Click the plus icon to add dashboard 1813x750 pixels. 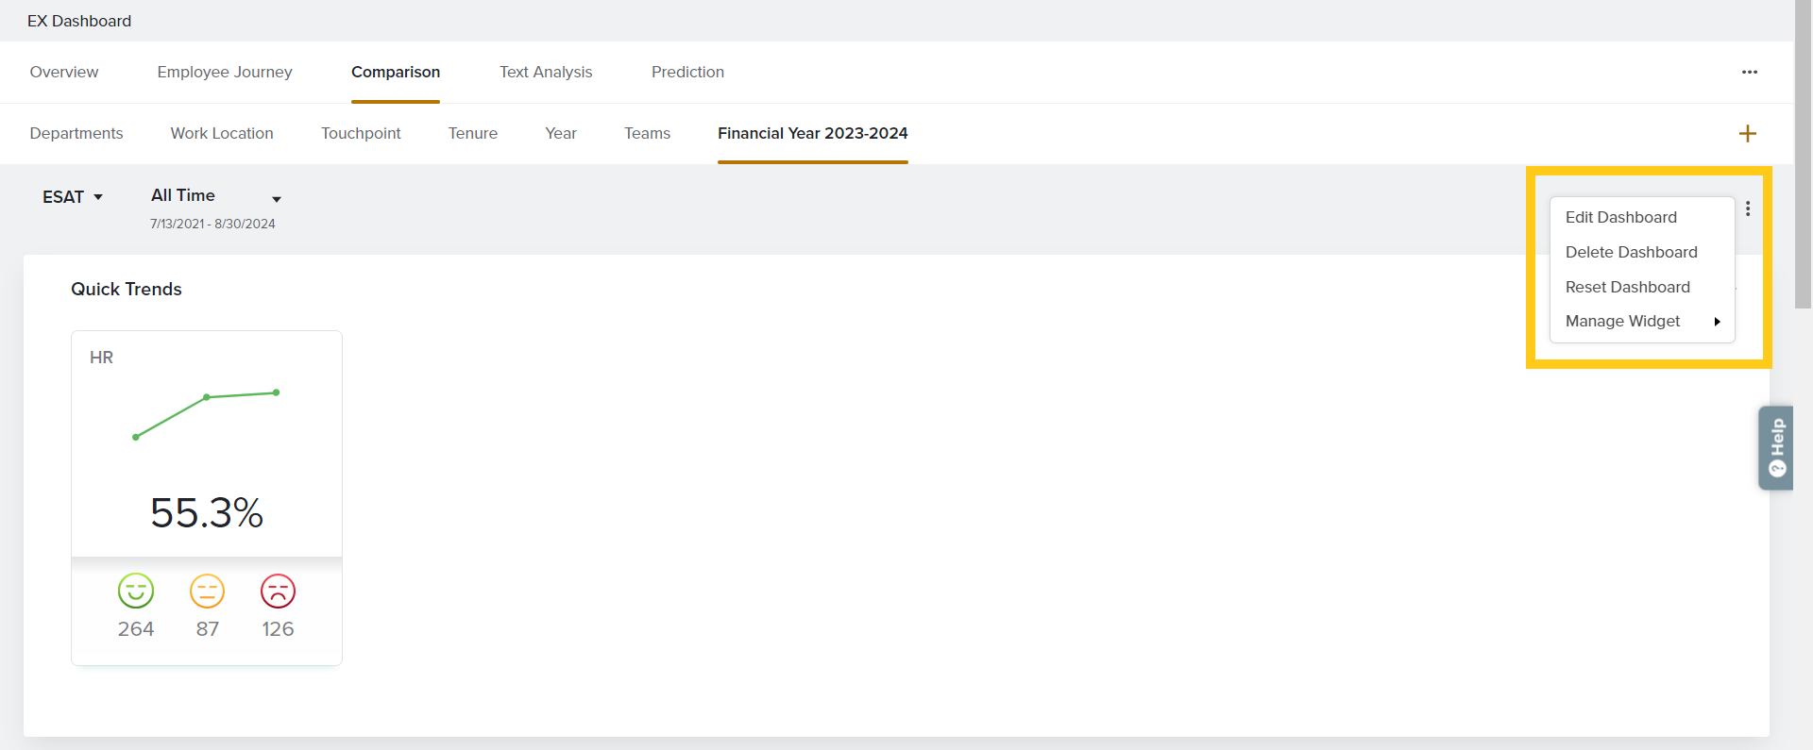pyautogui.click(x=1747, y=134)
